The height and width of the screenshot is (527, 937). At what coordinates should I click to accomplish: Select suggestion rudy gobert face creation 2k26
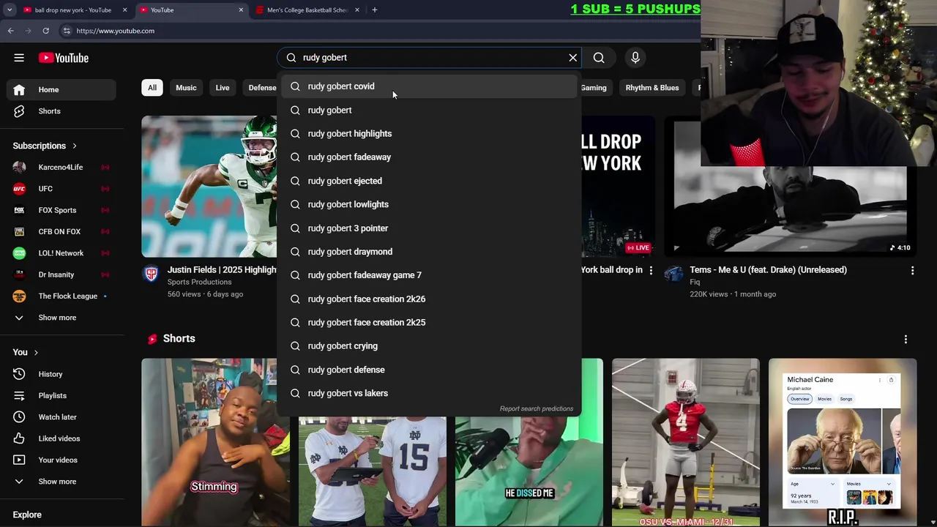point(429,299)
